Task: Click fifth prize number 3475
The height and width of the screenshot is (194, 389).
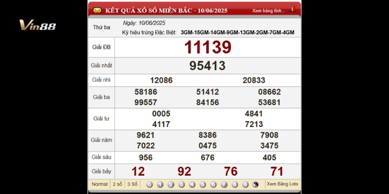Action: [269, 145]
